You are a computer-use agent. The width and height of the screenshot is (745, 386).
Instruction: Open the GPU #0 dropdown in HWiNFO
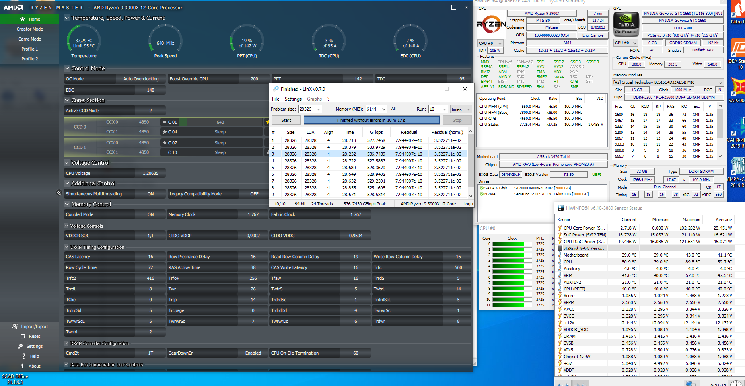tap(625, 43)
